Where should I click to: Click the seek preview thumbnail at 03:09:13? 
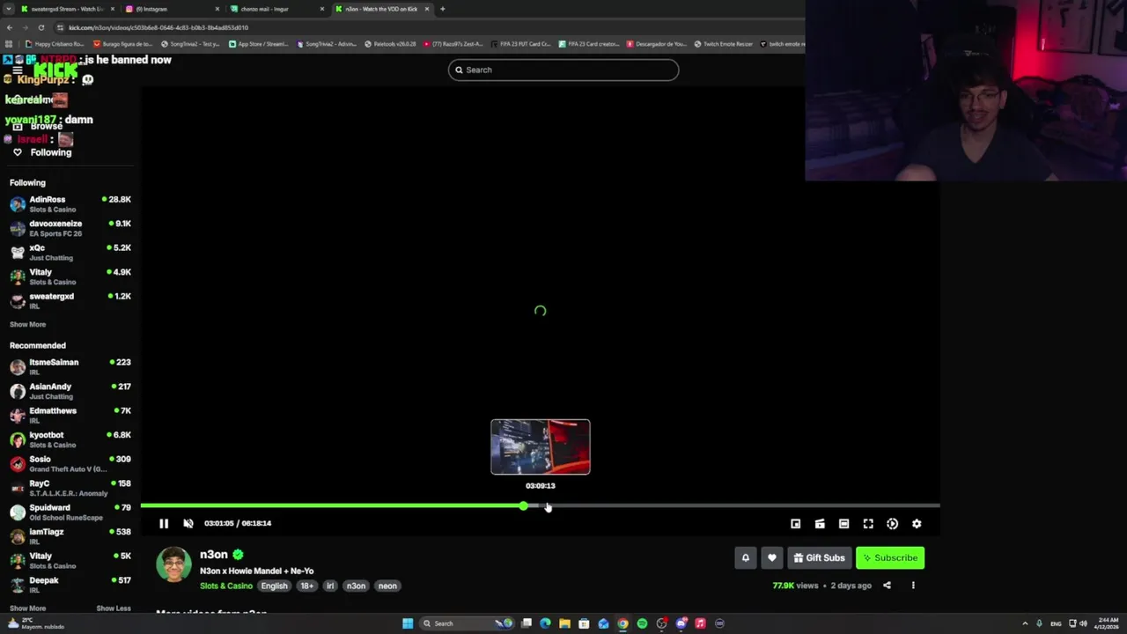pos(541,447)
